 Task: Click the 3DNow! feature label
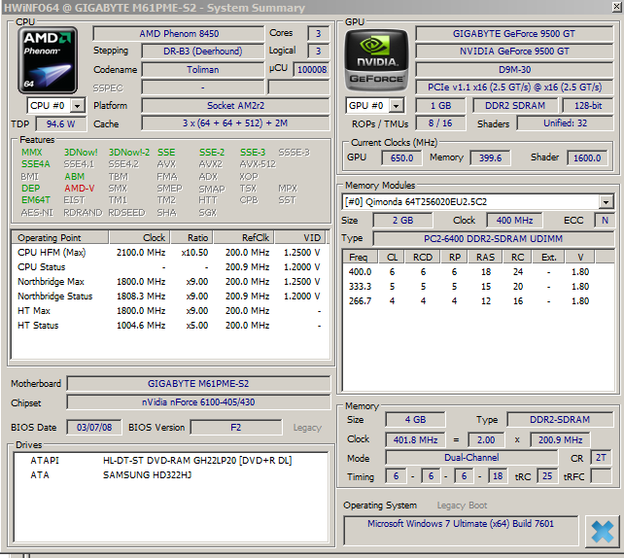[x=81, y=153]
